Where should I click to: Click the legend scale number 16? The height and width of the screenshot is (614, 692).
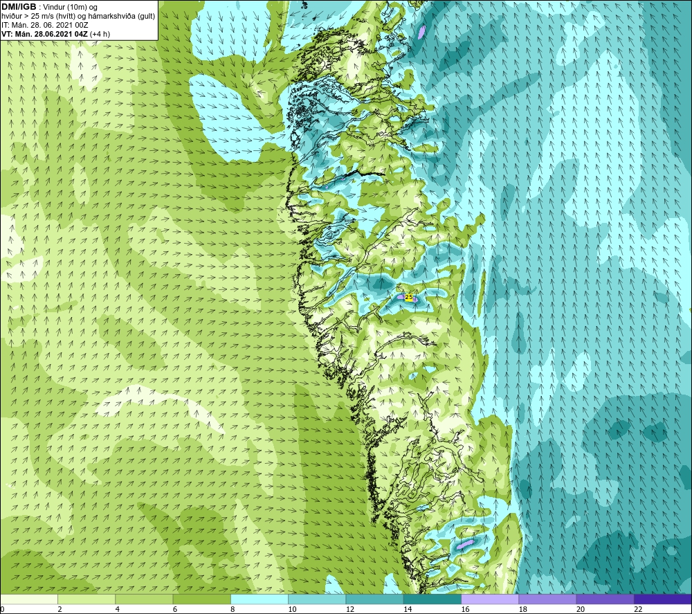pyautogui.click(x=465, y=609)
